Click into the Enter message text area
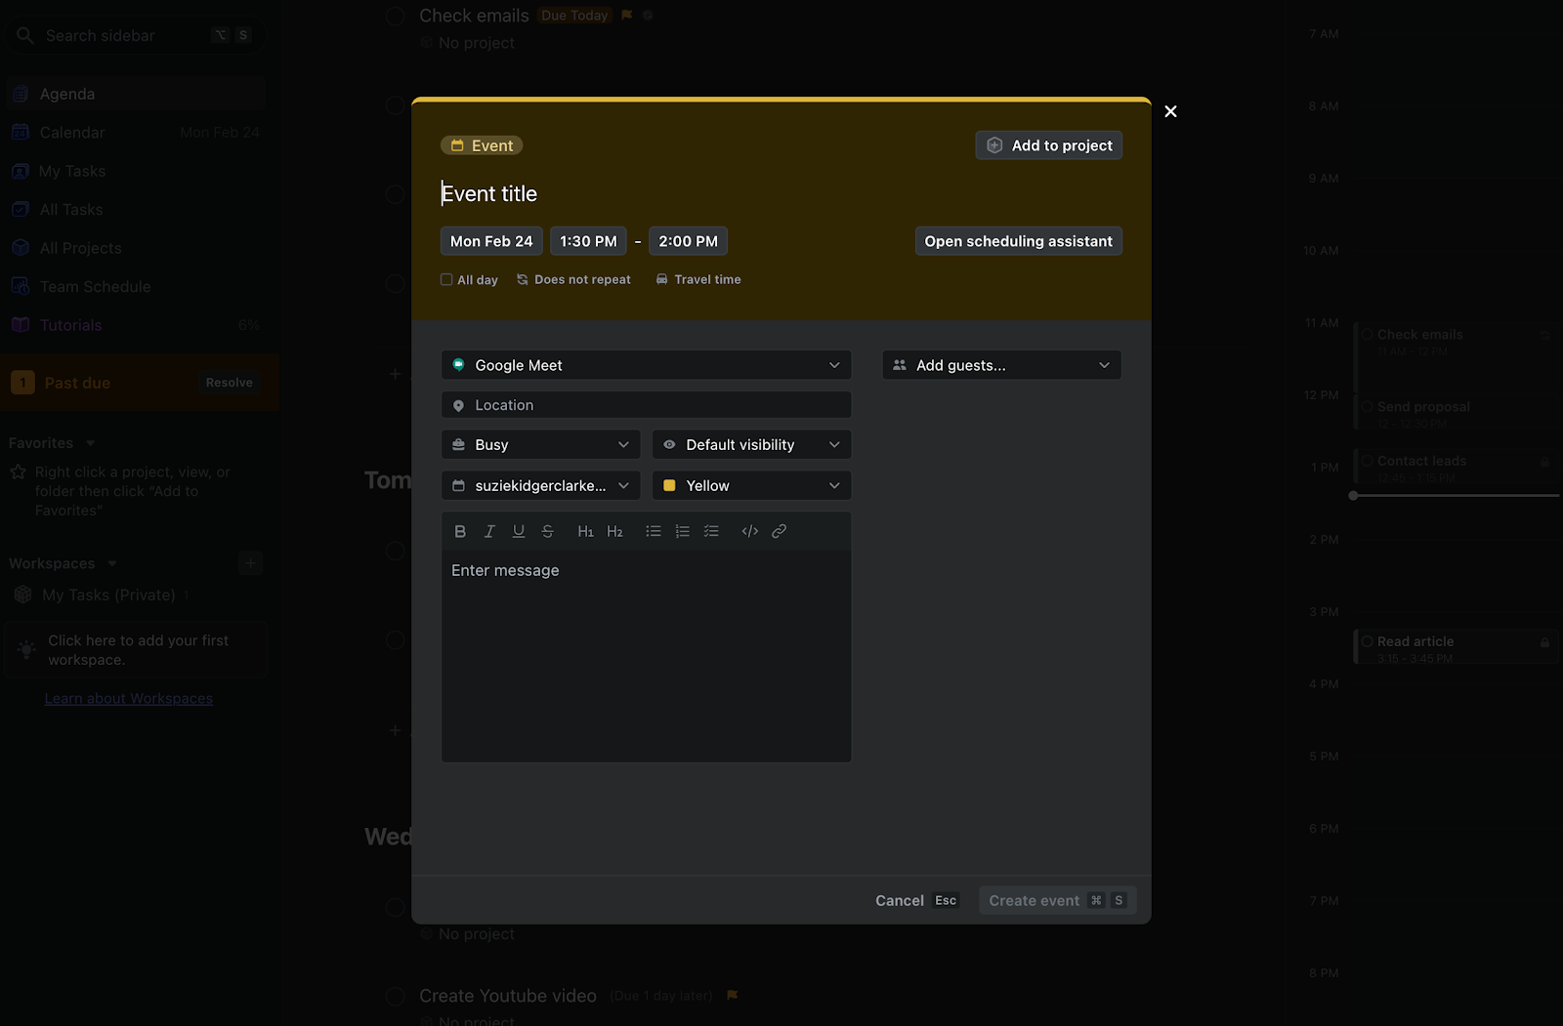 tap(647, 656)
